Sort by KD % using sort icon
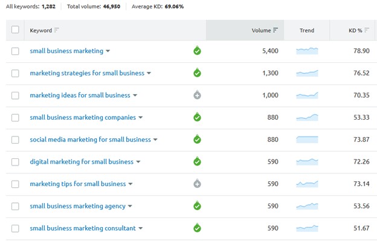Screen dimensions: 377x241 coord(367,30)
